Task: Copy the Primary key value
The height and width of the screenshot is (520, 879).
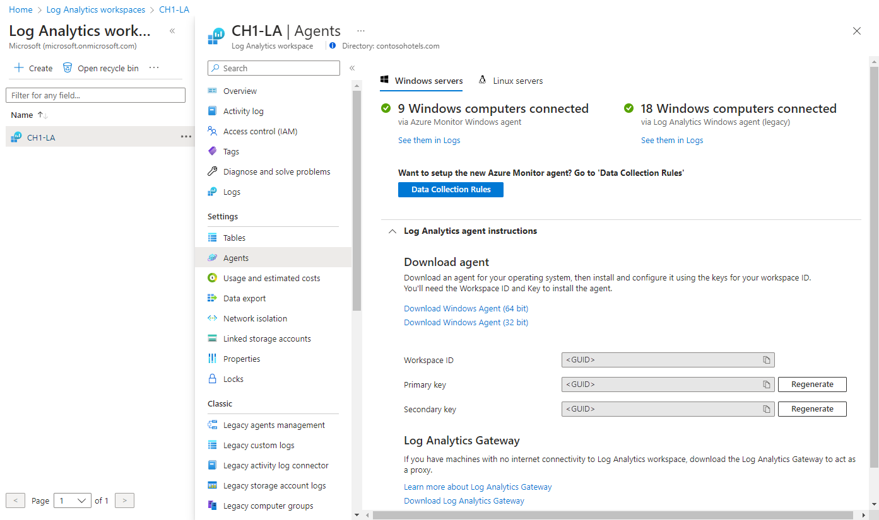Action: coord(767,384)
